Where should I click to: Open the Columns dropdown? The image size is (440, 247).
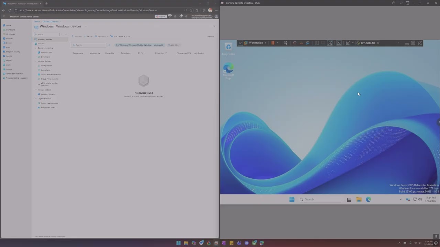pyautogui.click(x=101, y=36)
